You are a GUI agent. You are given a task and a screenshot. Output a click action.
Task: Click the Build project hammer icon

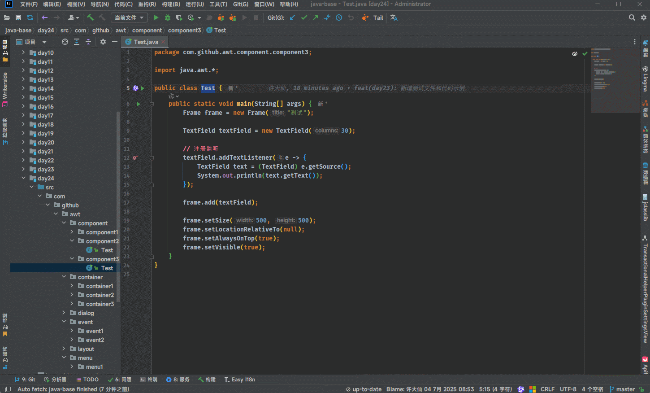[x=90, y=17]
